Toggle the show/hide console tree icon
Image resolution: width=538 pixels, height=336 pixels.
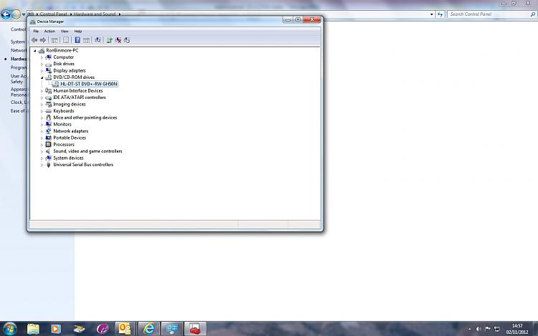coord(55,40)
